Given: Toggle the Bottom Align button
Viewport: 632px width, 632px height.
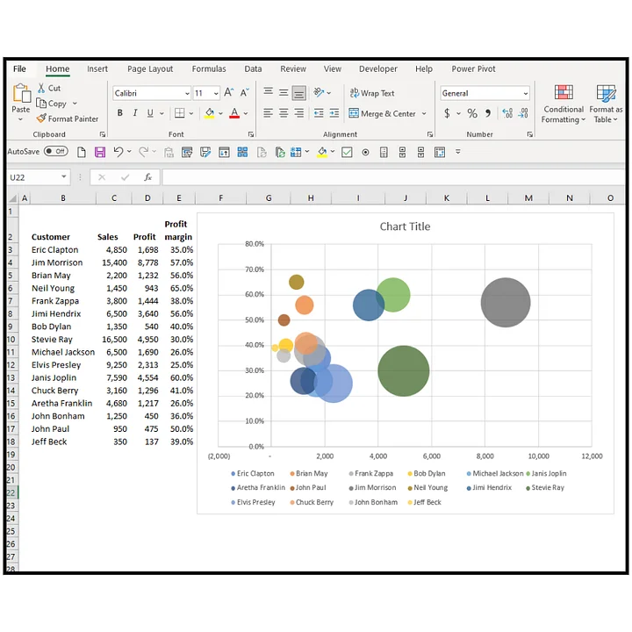Looking at the screenshot, I should point(298,93).
